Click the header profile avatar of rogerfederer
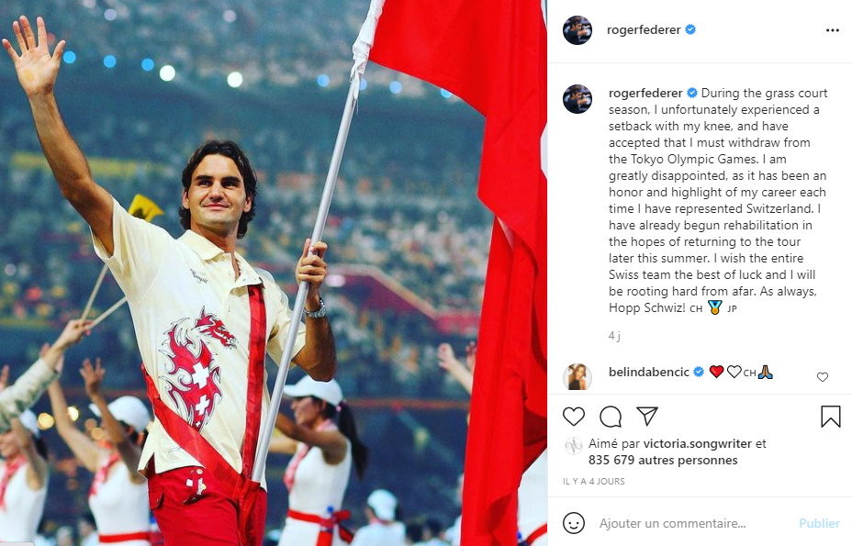The image size is (852, 546). coord(577,30)
